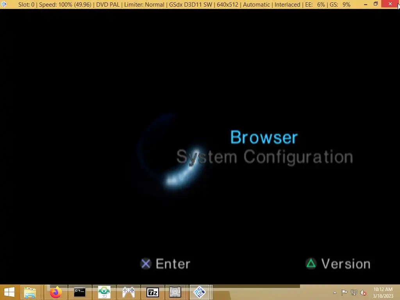This screenshot has height=300, width=400.
Task: Select System Configuration menu option
Action: point(265,157)
